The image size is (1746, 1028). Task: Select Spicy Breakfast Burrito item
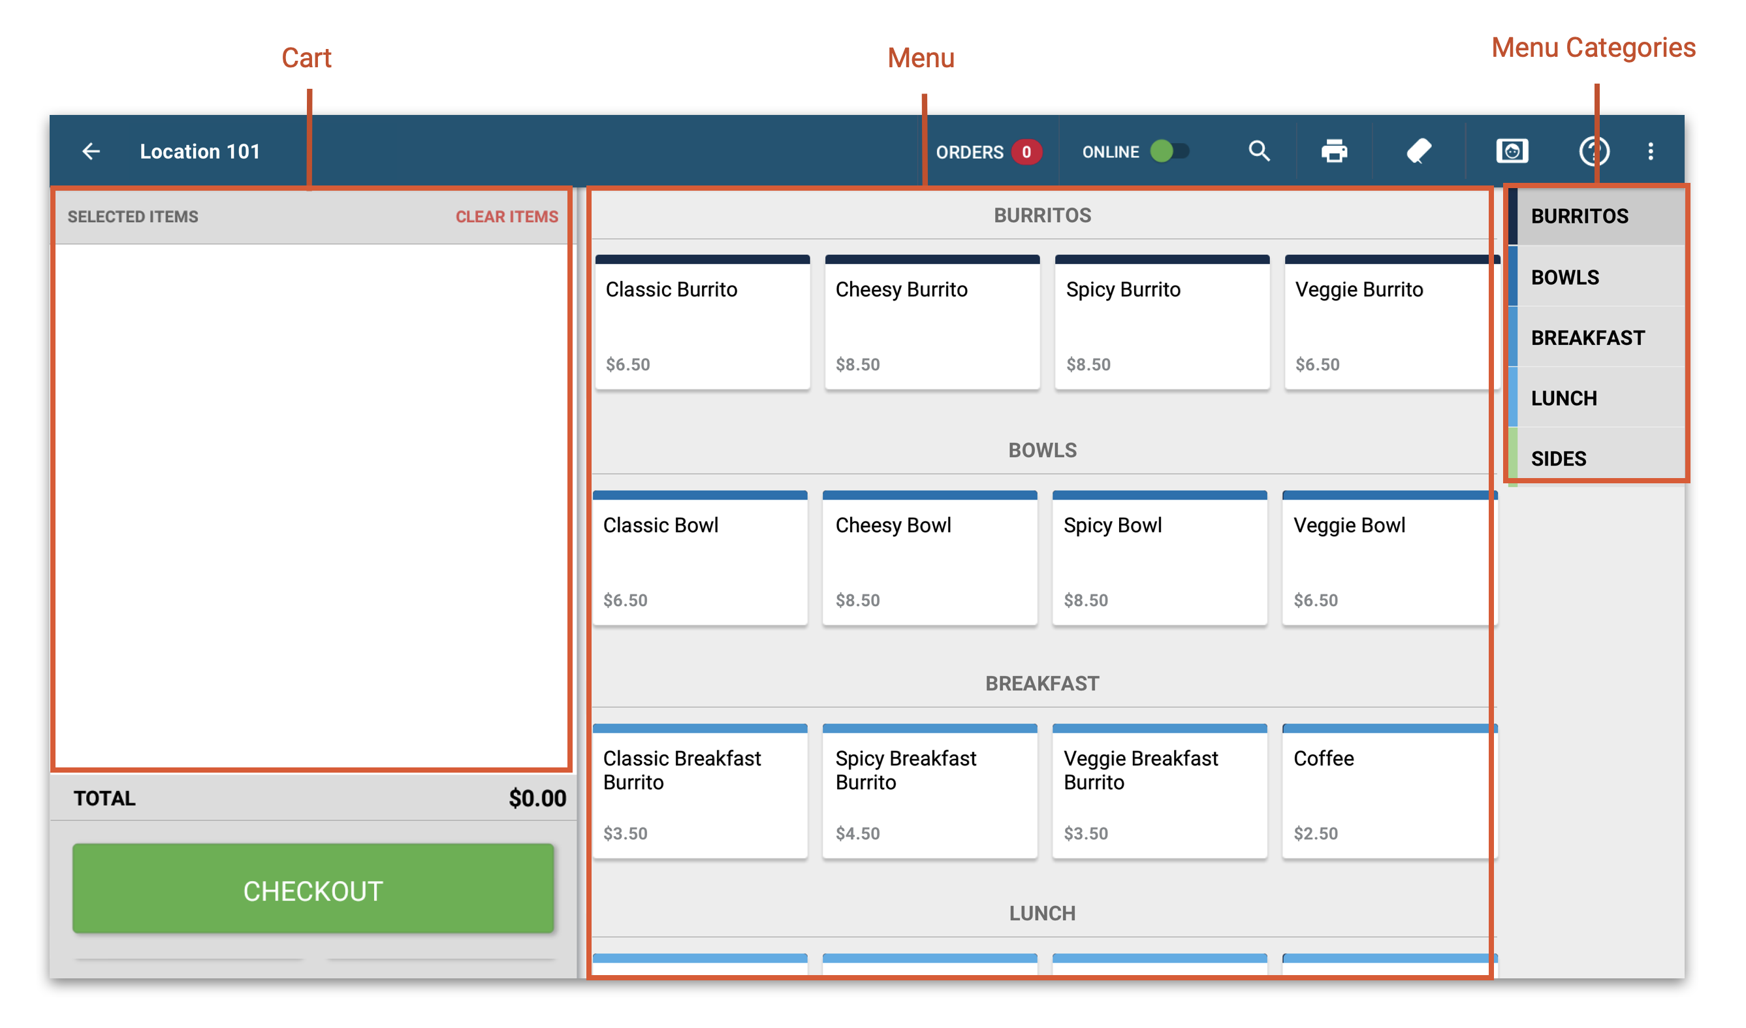930,791
